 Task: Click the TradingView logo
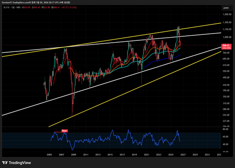pos(17,162)
